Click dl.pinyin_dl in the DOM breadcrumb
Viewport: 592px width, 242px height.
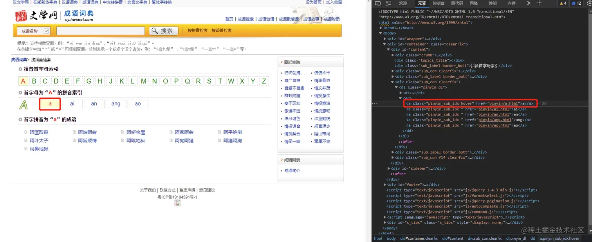click(x=516, y=238)
